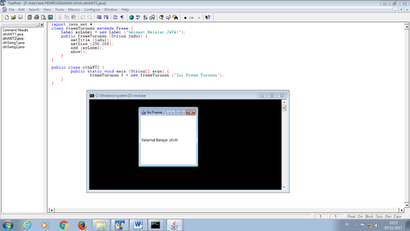Screen dimensions: 410x231
Task: Open Google Chrome from taskbar
Action: click(64, 225)
